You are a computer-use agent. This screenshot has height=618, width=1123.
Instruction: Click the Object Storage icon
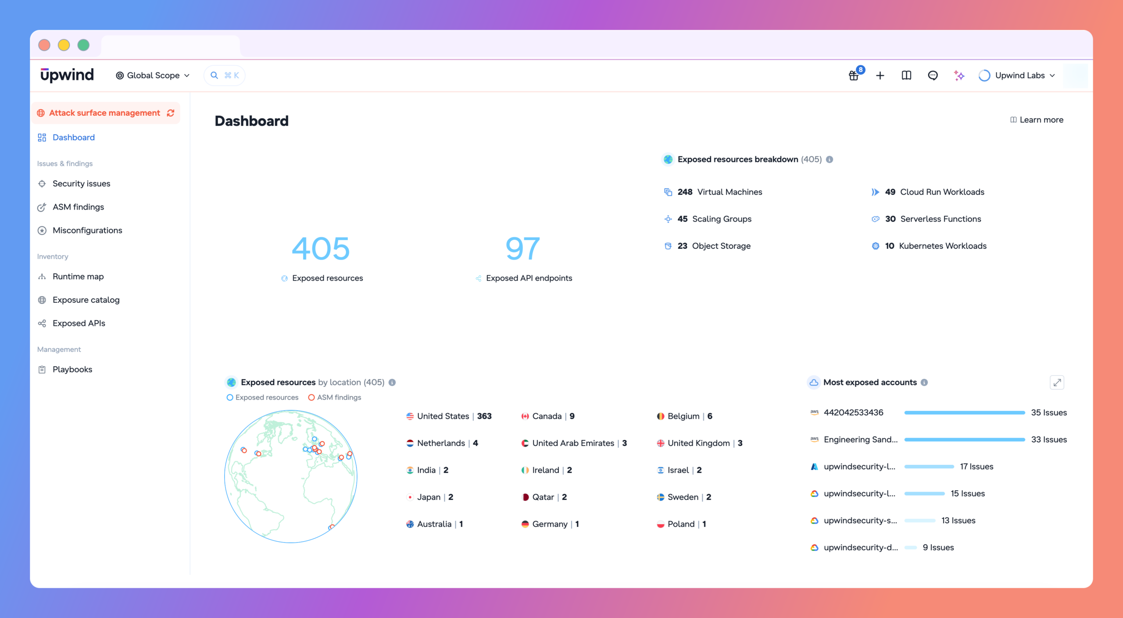[668, 246]
